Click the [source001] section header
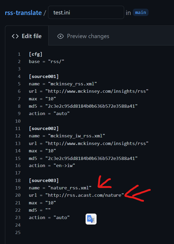Image resolution: width=174 pixels, height=244 pixels. [x=44, y=76]
